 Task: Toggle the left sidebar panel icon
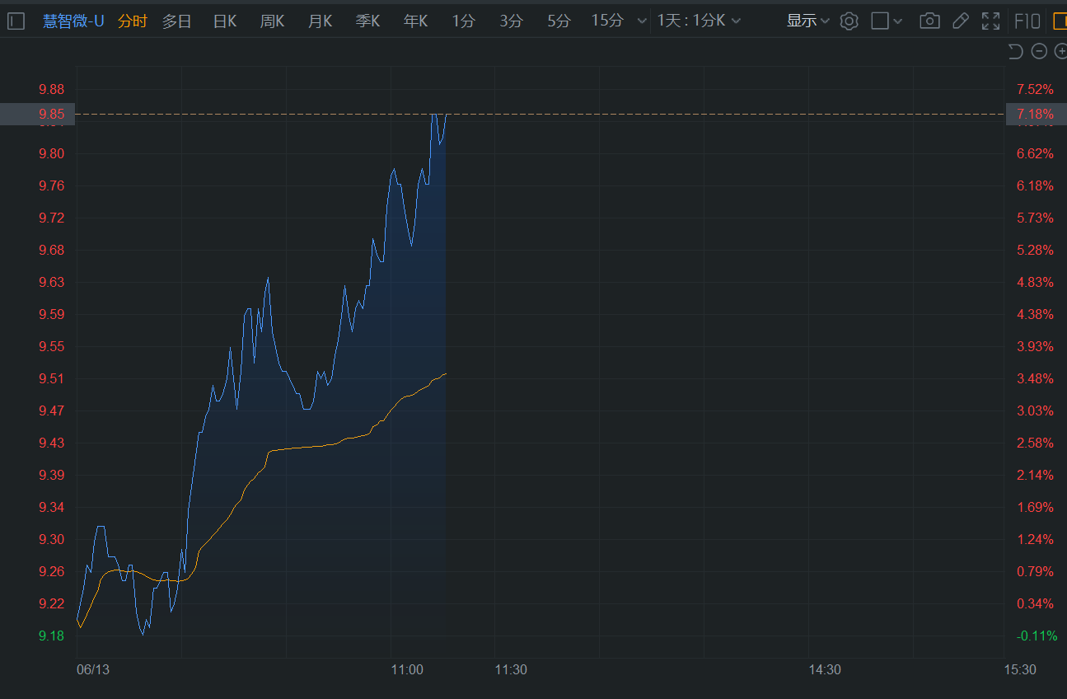(16, 21)
